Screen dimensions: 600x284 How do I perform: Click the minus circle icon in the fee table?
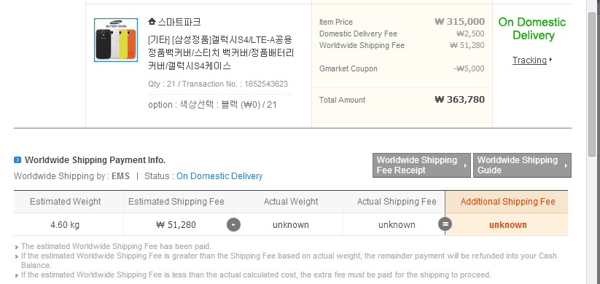pyautogui.click(x=233, y=224)
